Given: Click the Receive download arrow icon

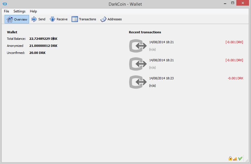Looking at the screenshot, I should [x=52, y=19].
